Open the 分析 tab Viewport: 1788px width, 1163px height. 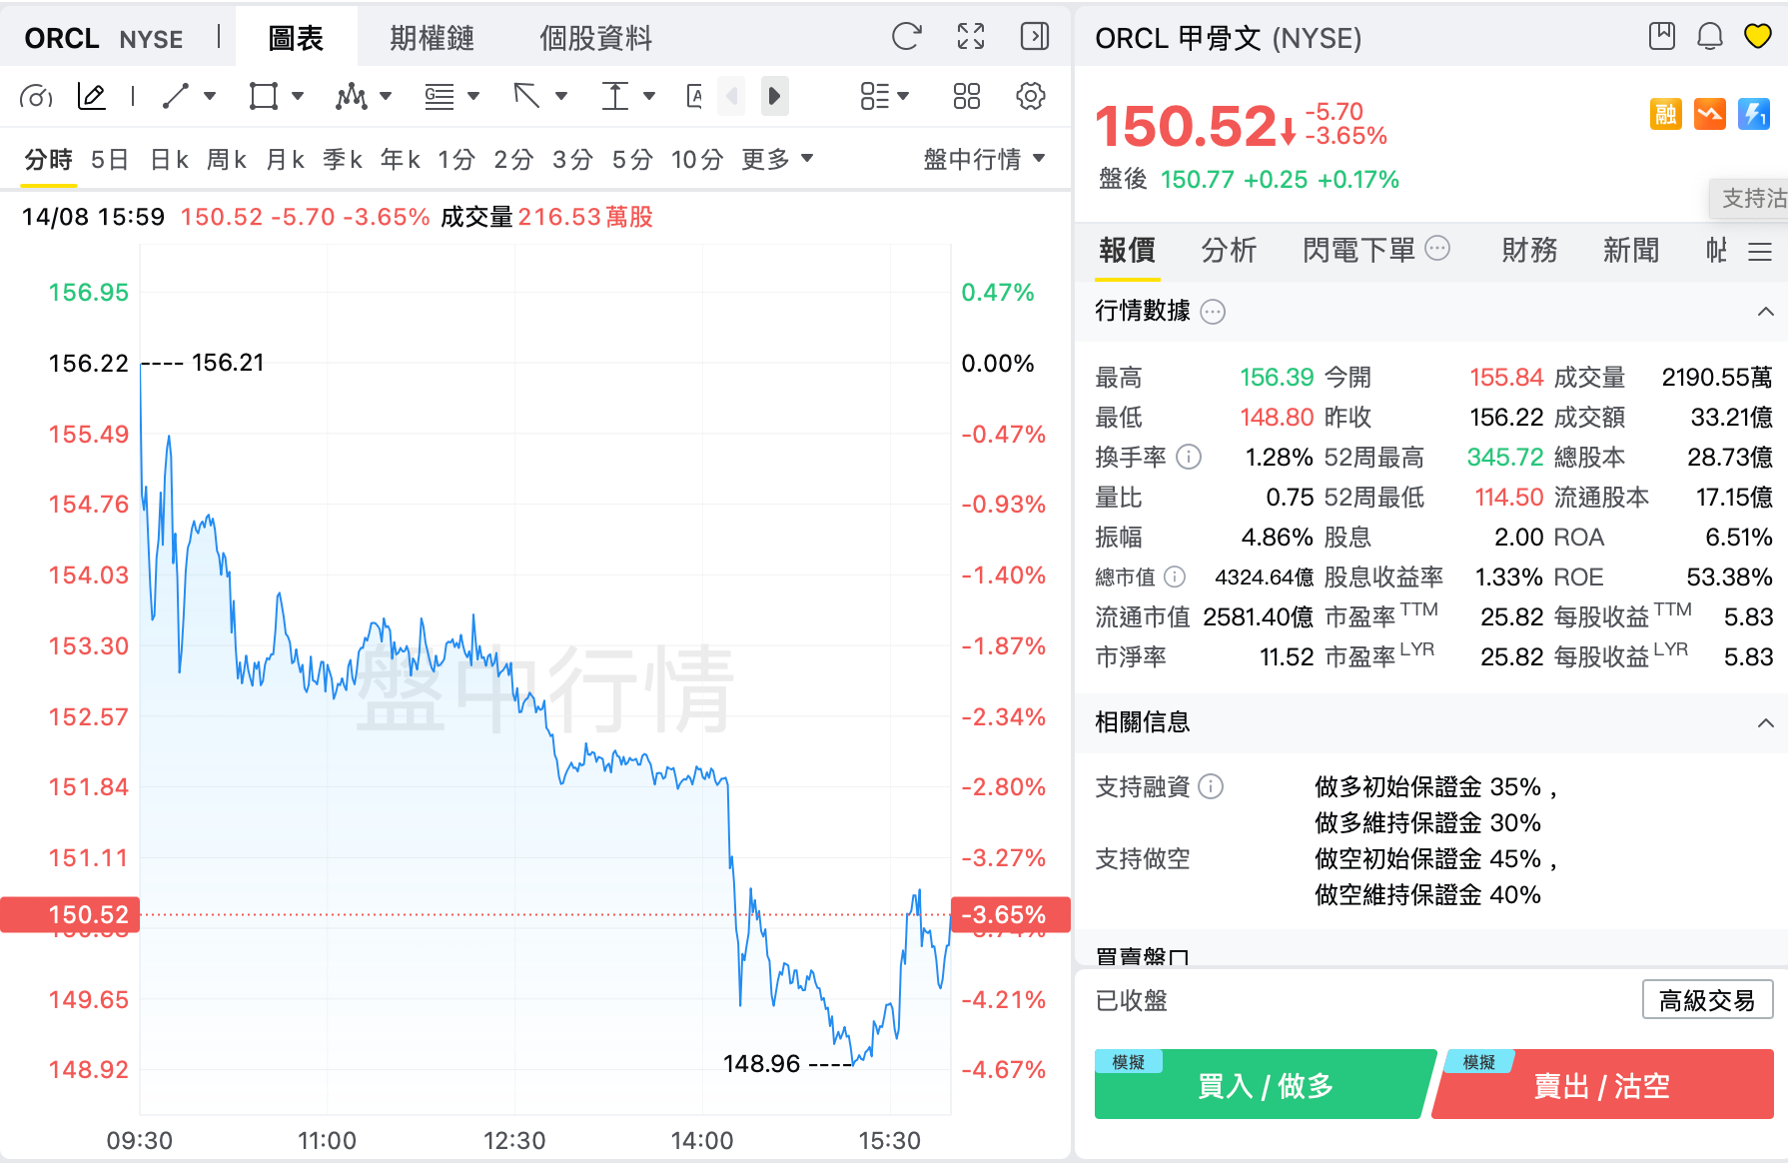pos(1229,250)
